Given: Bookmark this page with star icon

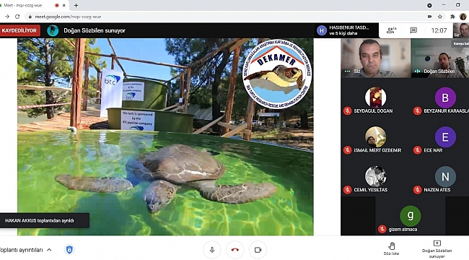Looking at the screenshot, I should point(439,17).
